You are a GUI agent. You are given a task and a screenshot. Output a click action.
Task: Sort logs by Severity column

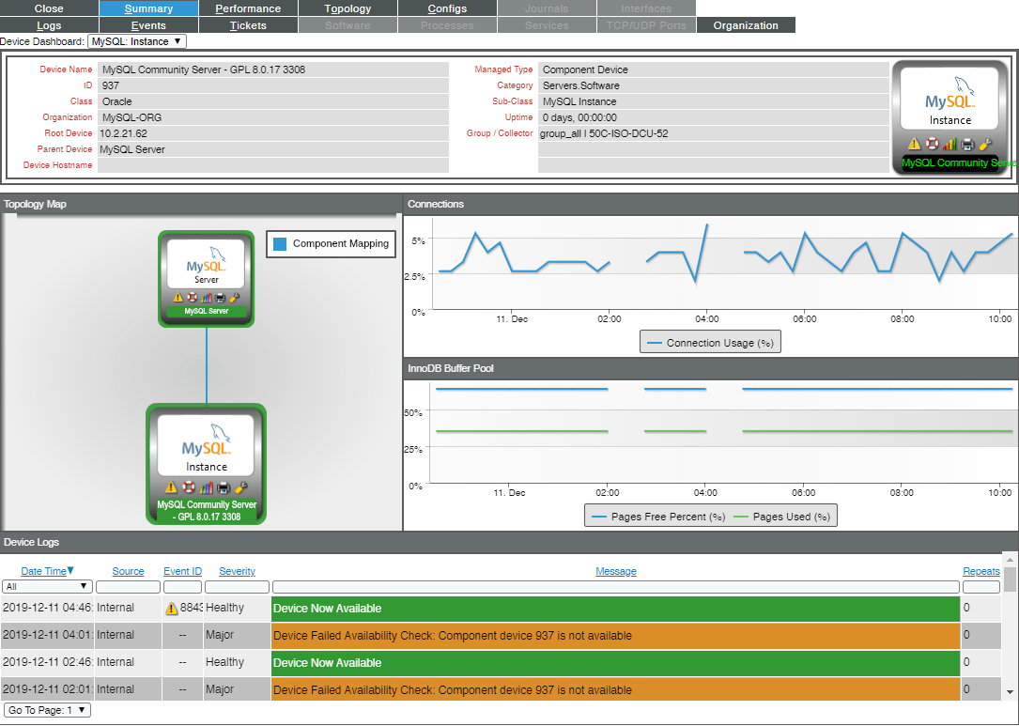click(x=238, y=571)
